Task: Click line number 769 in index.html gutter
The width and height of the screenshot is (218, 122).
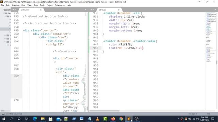Action: click(x=16, y=76)
